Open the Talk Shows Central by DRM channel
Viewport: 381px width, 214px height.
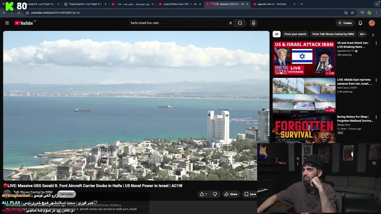coord(33,192)
